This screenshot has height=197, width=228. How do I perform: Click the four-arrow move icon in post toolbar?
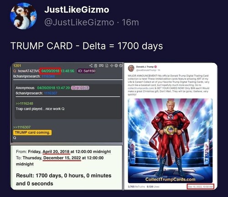pyautogui.click(x=112, y=66)
